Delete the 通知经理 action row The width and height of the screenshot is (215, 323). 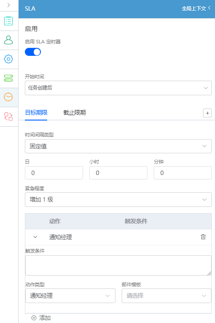coord(203,237)
